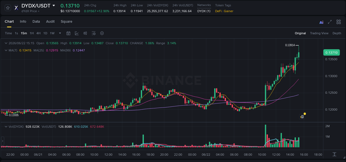Click the MA(99) value 0.12447
The height and width of the screenshot is (162, 346).
click(x=79, y=50)
